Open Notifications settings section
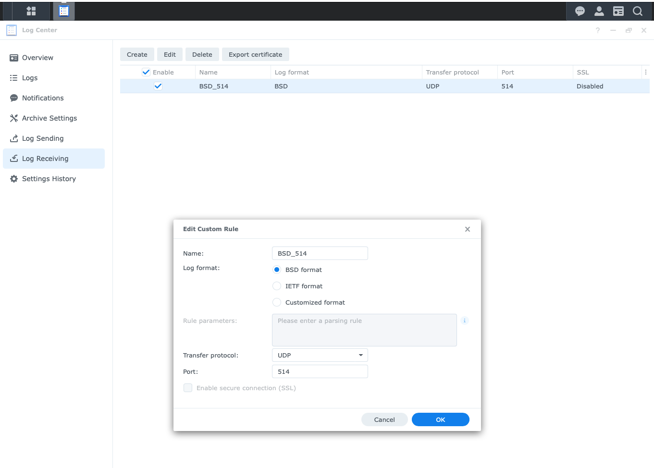 coord(54,98)
